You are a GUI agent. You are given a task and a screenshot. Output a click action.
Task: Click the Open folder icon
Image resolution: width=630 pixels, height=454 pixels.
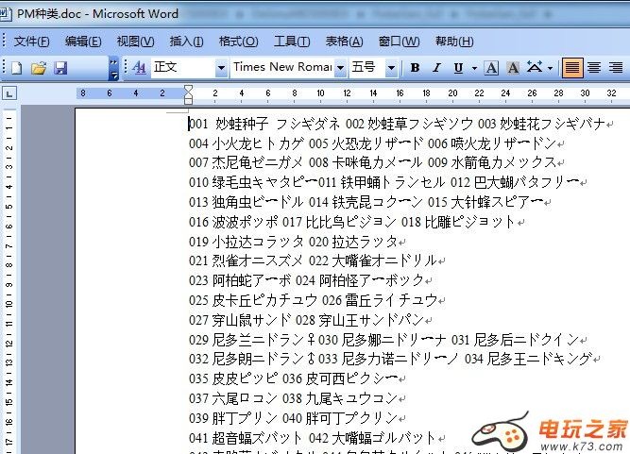39,68
